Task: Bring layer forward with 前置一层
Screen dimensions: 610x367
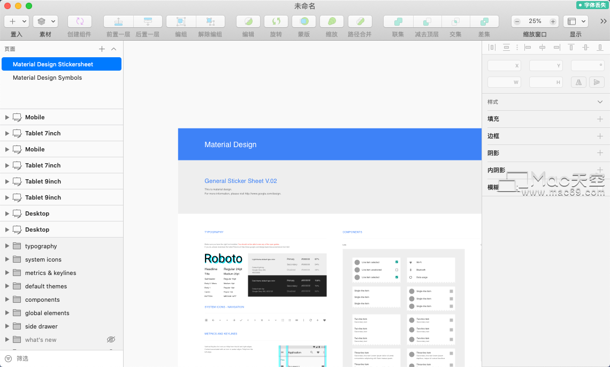Action: tap(119, 21)
